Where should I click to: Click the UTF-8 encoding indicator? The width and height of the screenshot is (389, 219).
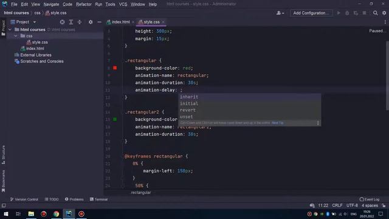pos(352,206)
